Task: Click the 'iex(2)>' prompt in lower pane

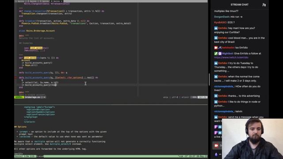Action: point(19,154)
